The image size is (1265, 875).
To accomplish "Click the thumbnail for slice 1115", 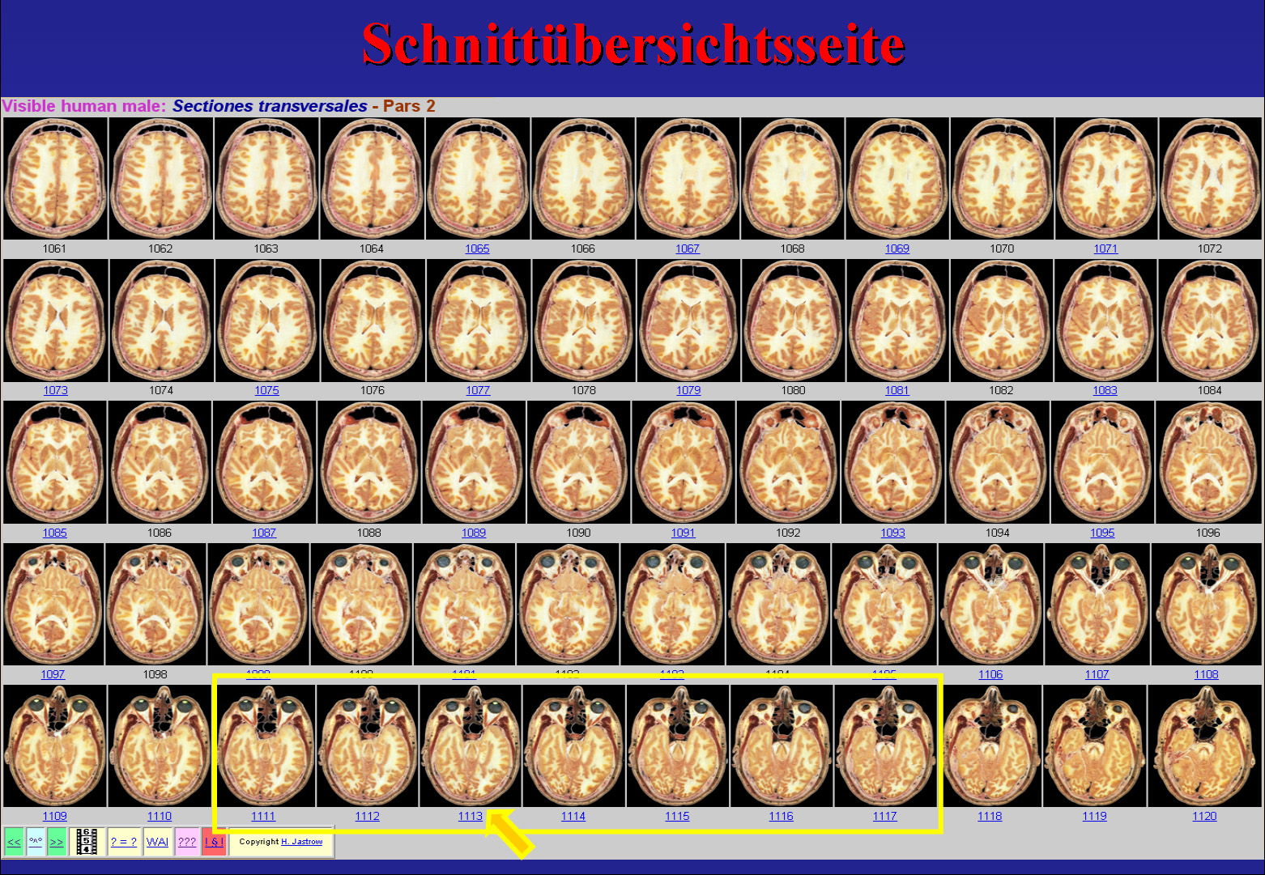I will click(x=677, y=746).
